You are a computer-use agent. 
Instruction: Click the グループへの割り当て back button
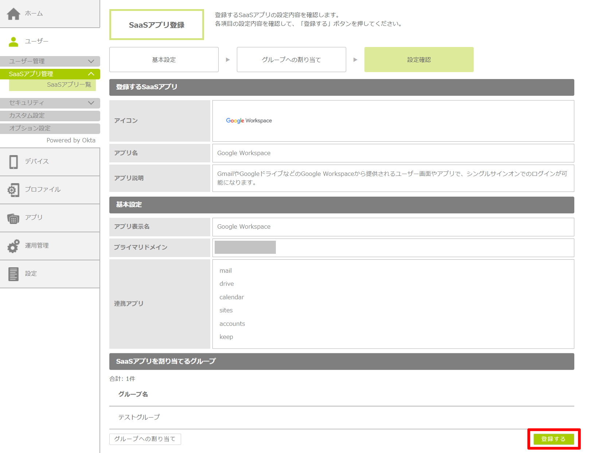pos(145,439)
